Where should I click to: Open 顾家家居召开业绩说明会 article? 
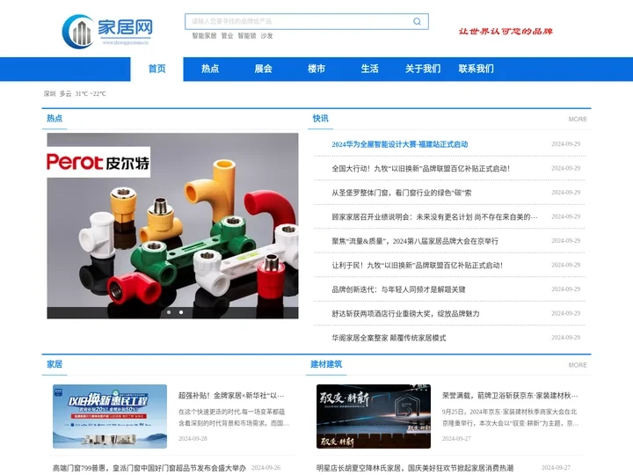[435, 217]
